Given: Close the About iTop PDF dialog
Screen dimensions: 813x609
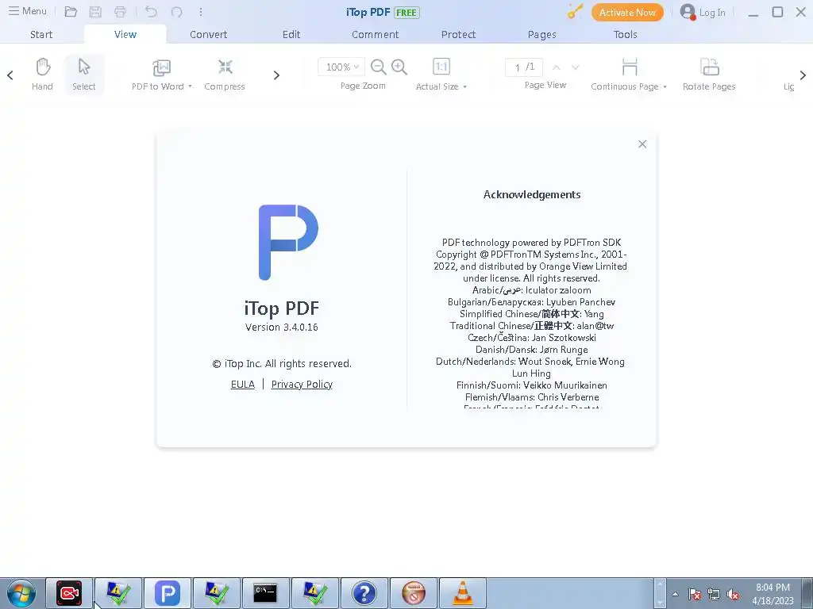Looking at the screenshot, I should click(x=642, y=144).
